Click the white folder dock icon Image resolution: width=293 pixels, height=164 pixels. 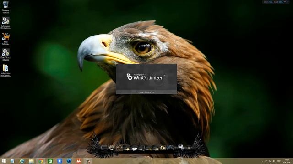pyautogui.click(x=134, y=149)
